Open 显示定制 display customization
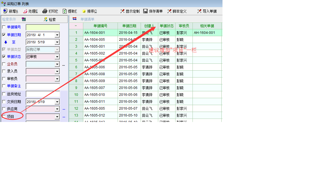 122,11
